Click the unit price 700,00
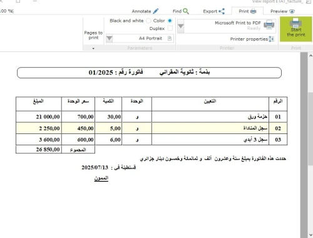This screenshot has height=238, width=313. pyautogui.click(x=85, y=116)
